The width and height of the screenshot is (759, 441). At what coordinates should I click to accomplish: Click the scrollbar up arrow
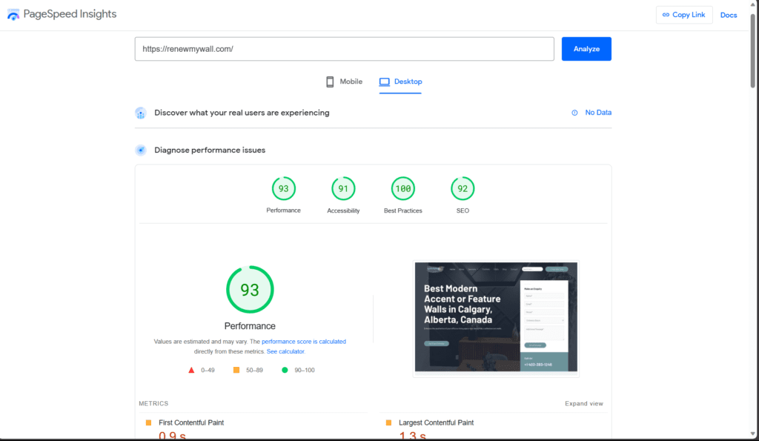point(753,4)
